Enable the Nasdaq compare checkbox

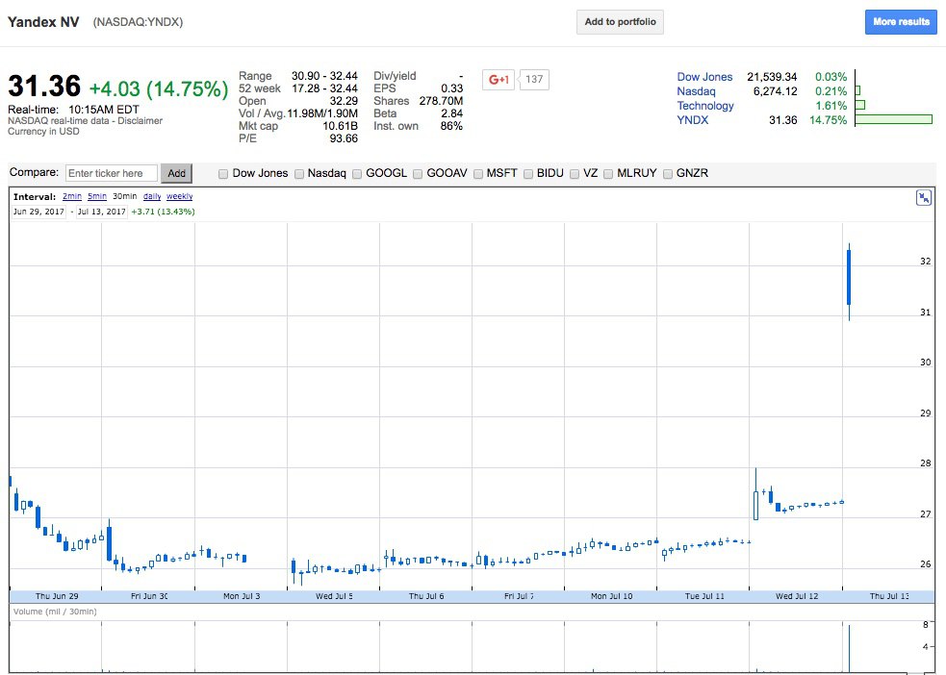point(299,174)
